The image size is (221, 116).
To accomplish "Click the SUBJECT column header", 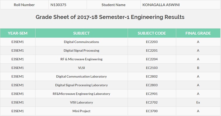I will pos(81,33).
